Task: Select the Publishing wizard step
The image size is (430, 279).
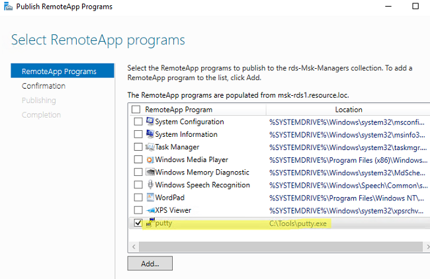Action: [39, 100]
